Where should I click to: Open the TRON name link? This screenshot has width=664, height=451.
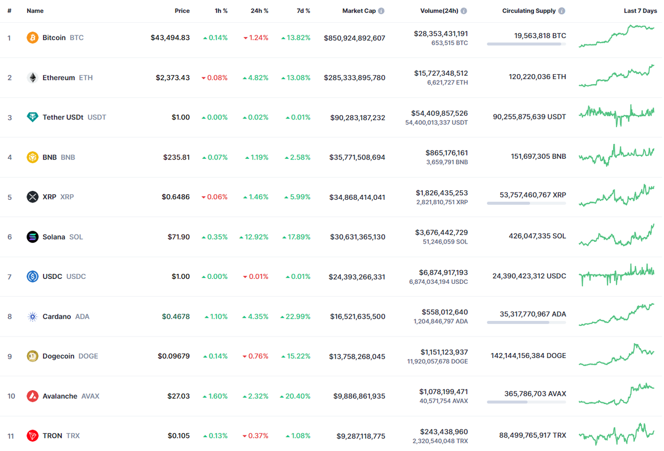point(53,436)
